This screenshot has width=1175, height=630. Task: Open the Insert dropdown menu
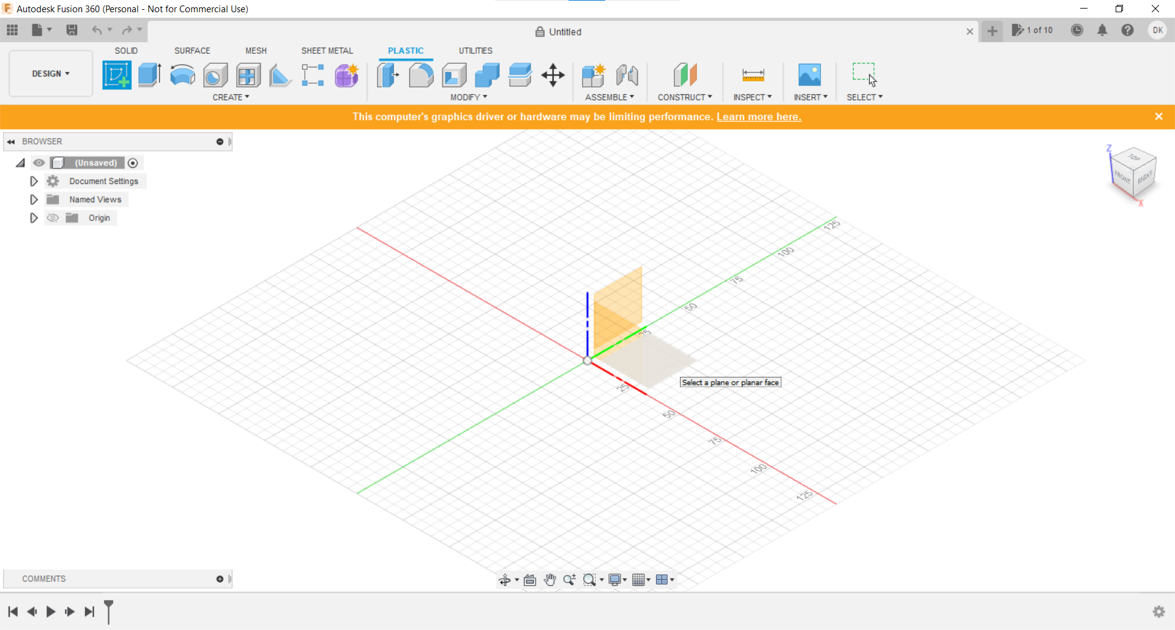pyautogui.click(x=811, y=97)
